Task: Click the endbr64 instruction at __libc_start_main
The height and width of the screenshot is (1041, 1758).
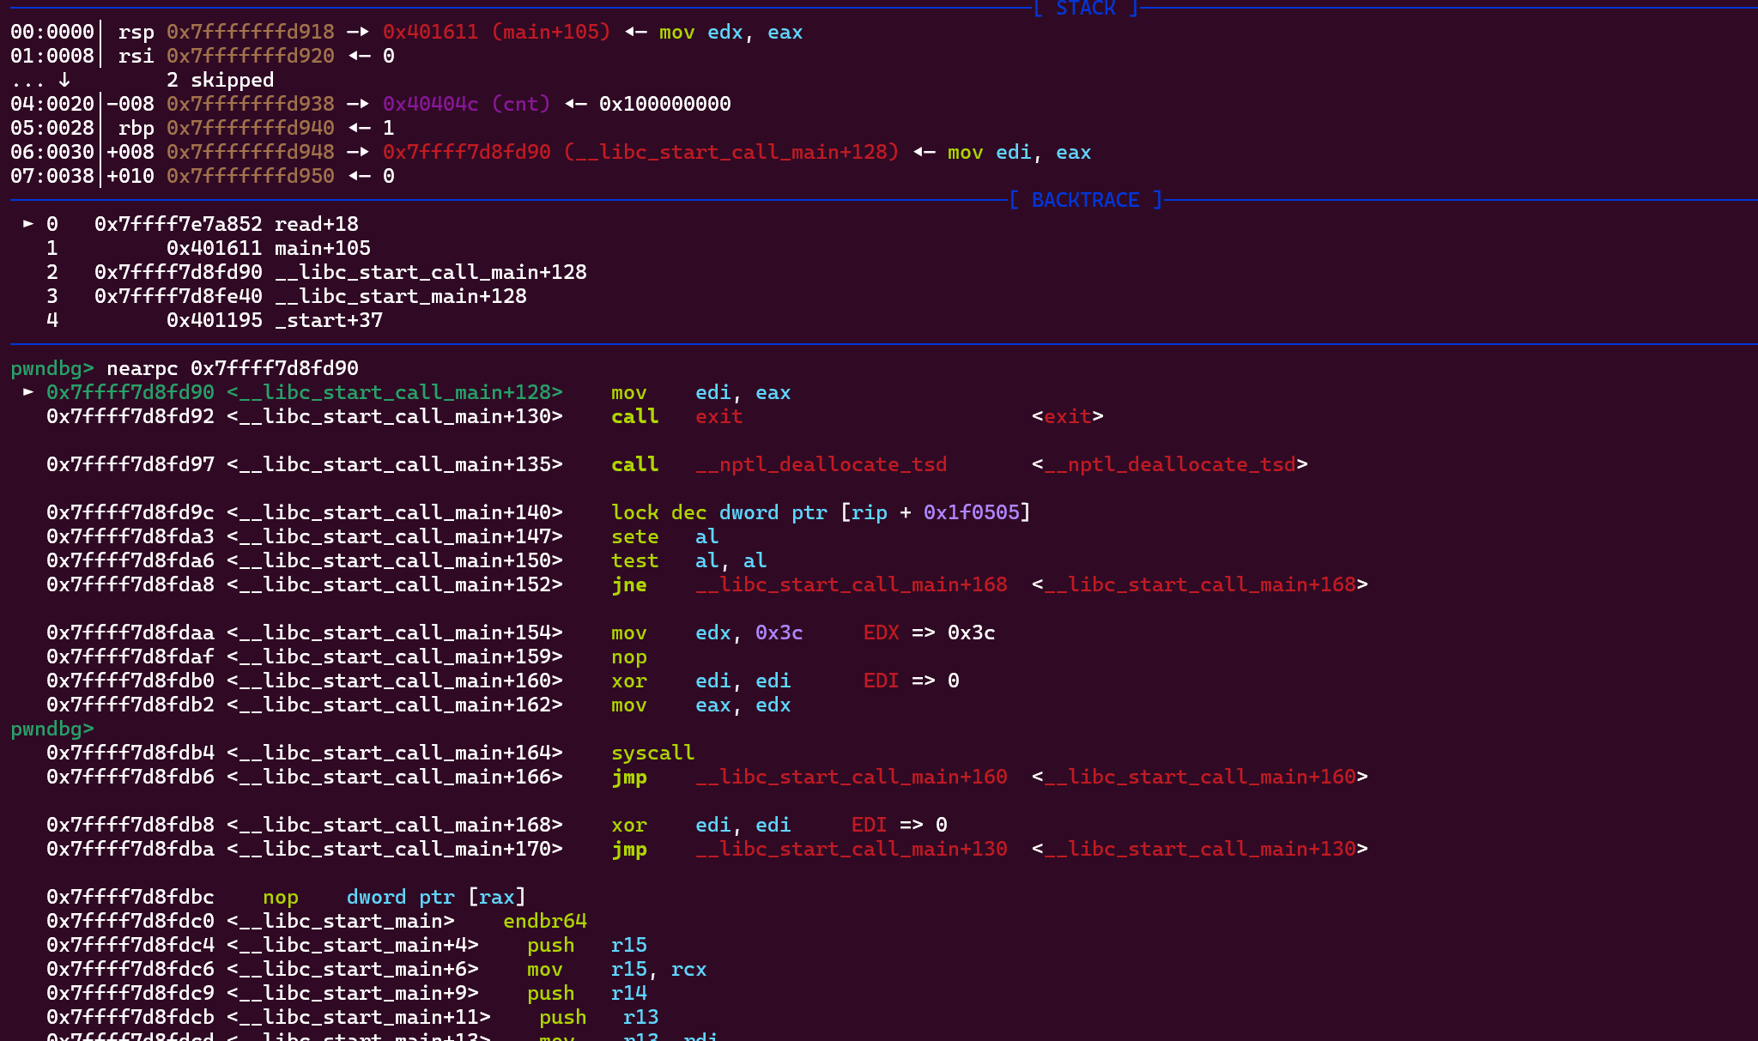Action: pyautogui.click(x=544, y=921)
